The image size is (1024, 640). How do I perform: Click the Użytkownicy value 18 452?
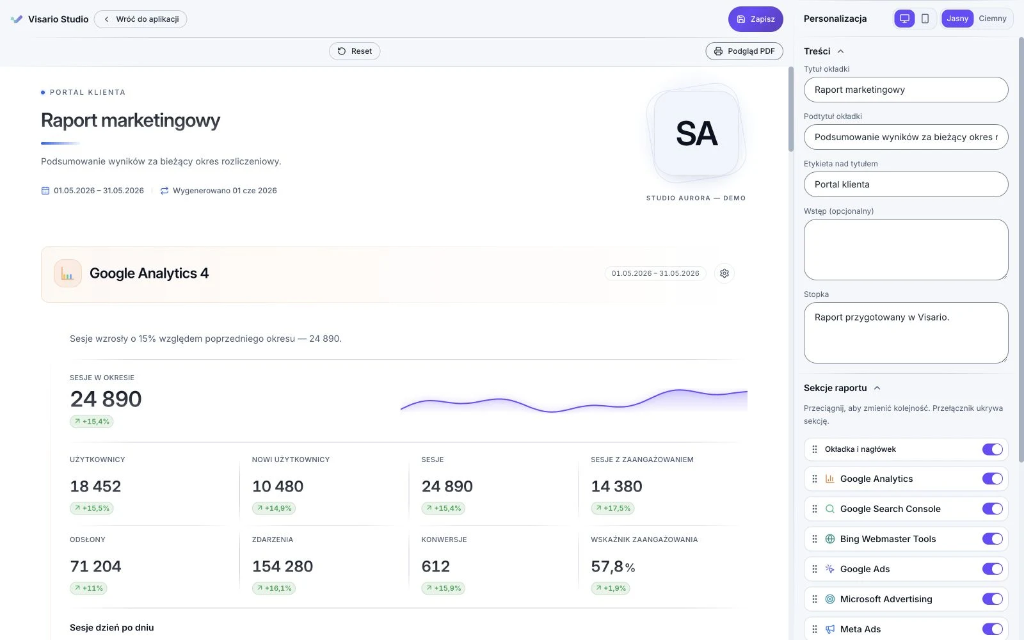[95, 486]
